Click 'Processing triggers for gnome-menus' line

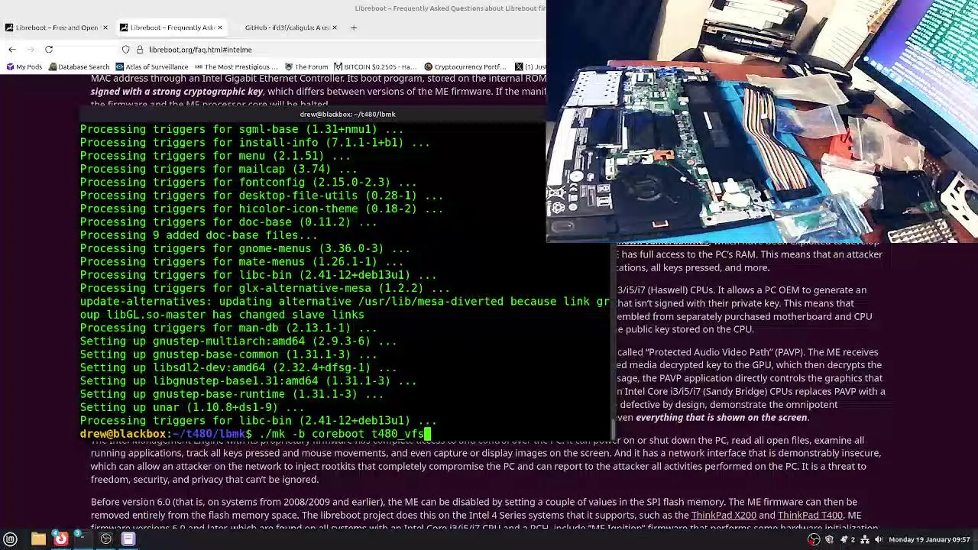[x=245, y=249]
